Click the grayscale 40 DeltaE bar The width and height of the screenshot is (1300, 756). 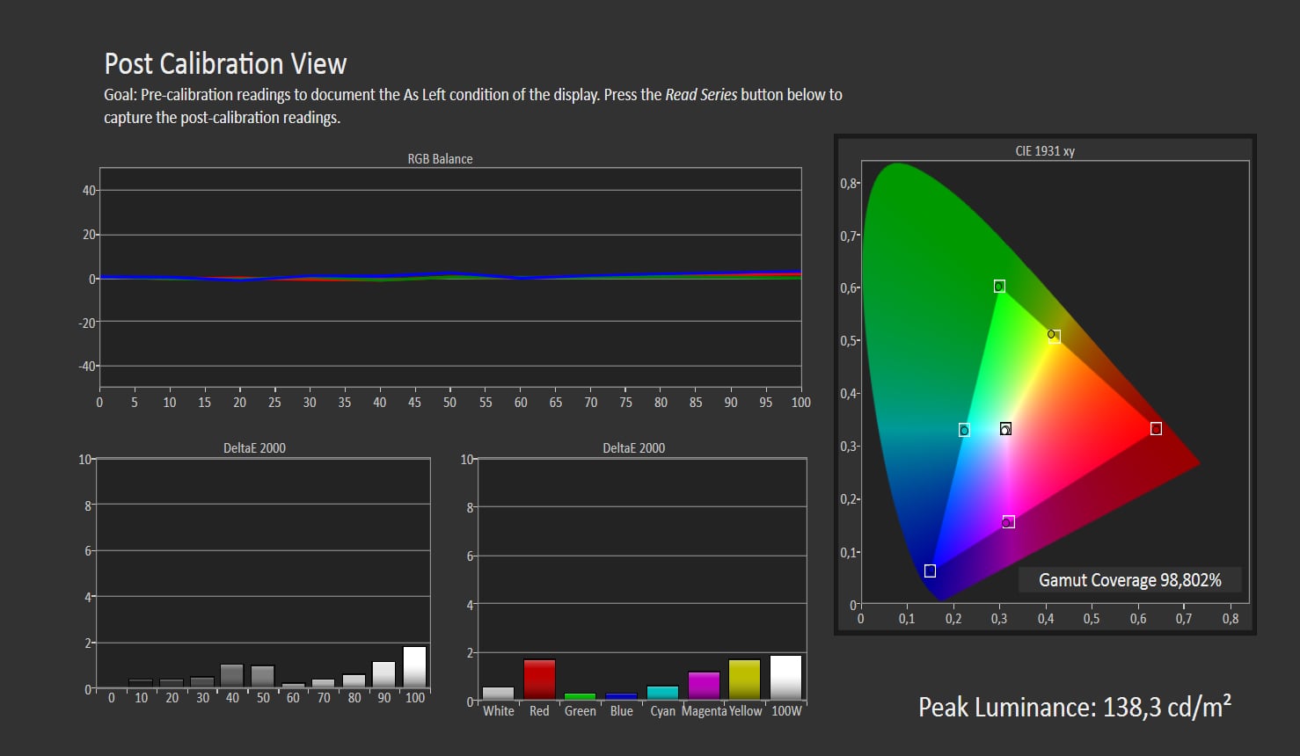click(x=231, y=676)
